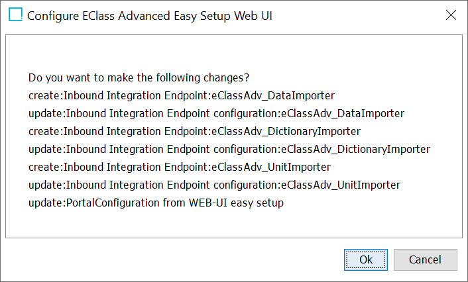Select the update PortalConfiguration line

(156, 203)
